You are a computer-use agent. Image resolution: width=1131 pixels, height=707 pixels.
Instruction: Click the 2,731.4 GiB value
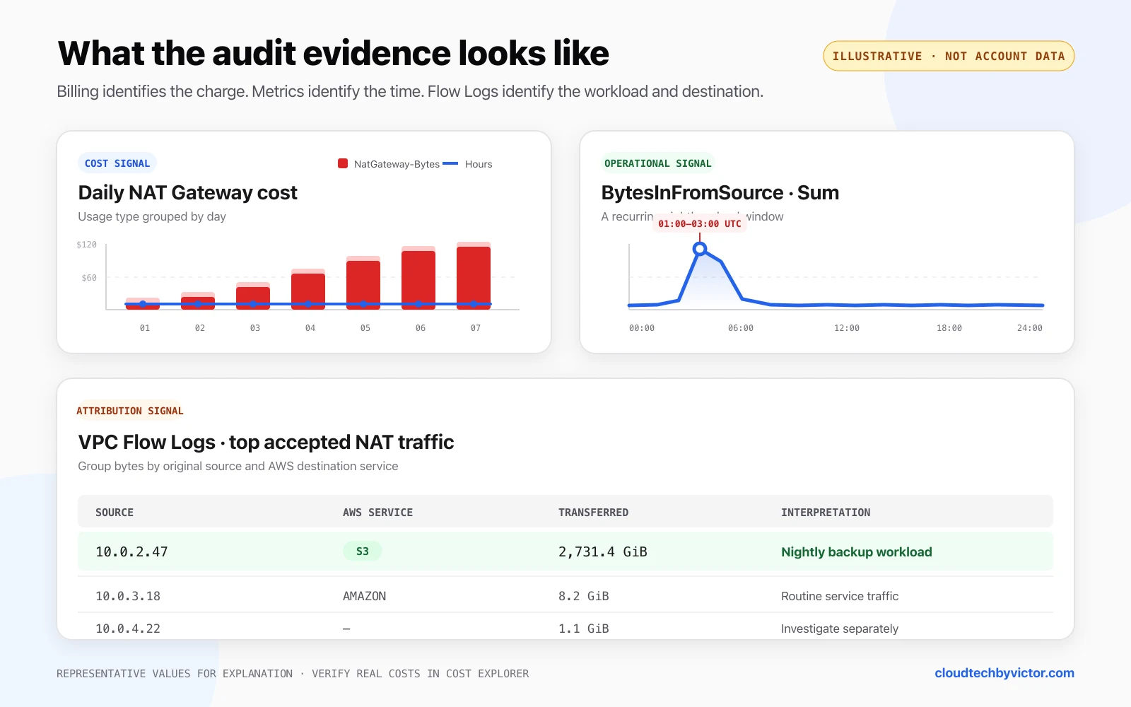[603, 551]
